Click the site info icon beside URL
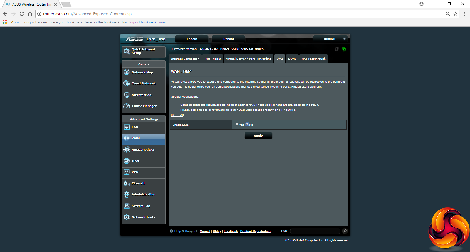Screen dimensions: 470x252 [x=39, y=14]
